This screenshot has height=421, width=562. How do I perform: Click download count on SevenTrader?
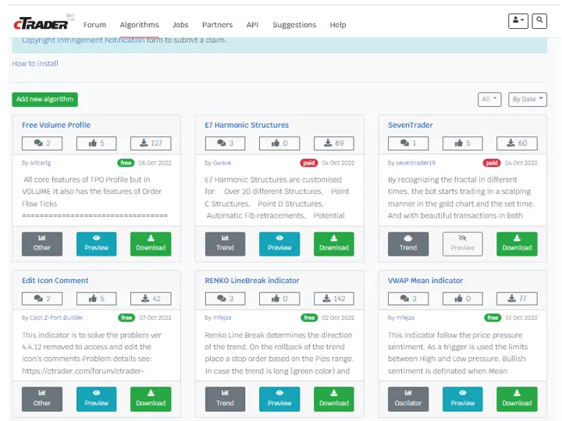(517, 143)
